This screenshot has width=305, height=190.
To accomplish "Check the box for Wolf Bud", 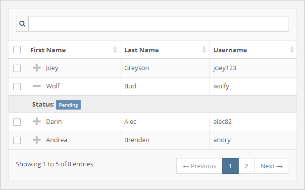I will coord(17,86).
